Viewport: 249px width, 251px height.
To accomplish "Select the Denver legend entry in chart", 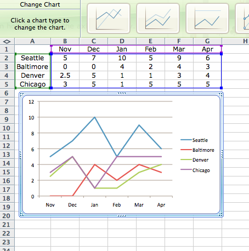I will point(195,160).
